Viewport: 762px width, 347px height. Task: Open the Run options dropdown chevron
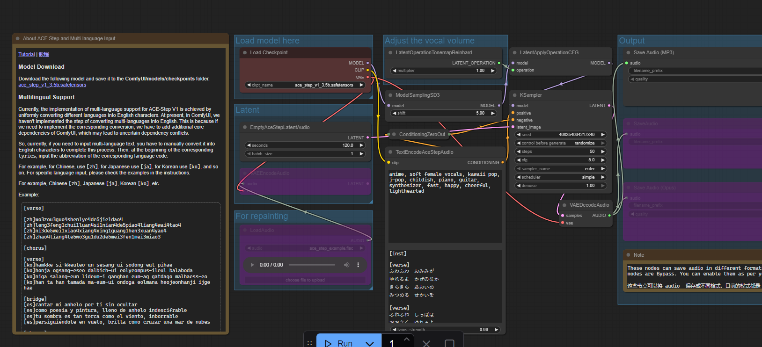[x=370, y=343]
